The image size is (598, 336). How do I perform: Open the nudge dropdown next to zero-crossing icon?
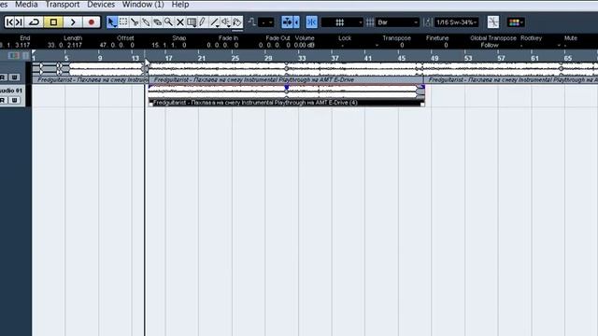click(266, 22)
